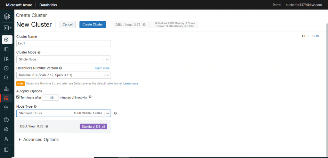Click help icon right of Node Type dropdown
This screenshot has width=328, height=158.
point(115,113)
